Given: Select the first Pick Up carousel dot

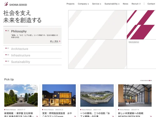Looking at the screenshot, I should pyautogui.click(x=141, y=80).
